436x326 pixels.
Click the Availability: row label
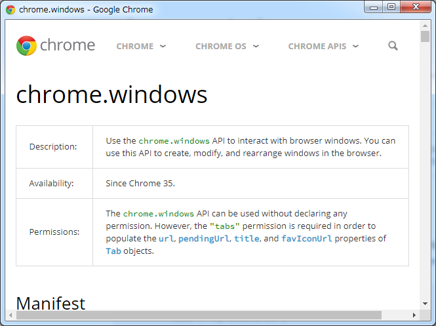[51, 183]
